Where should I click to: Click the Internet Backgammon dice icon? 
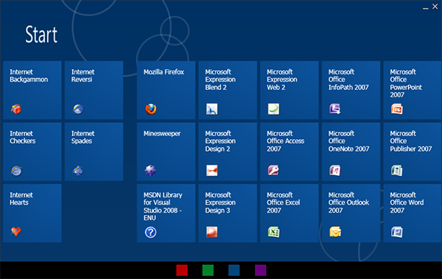(16, 109)
